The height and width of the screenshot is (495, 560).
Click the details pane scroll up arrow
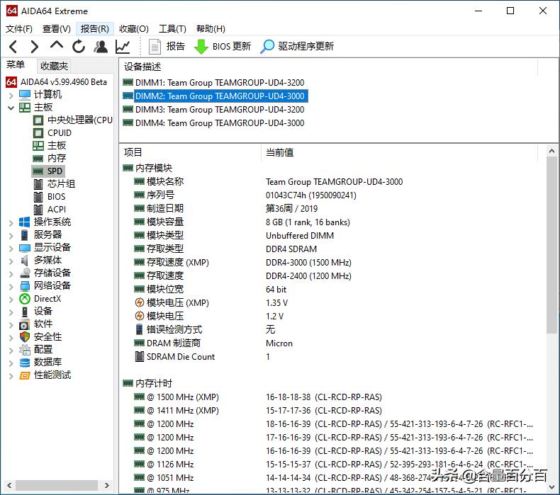pyautogui.click(x=551, y=151)
